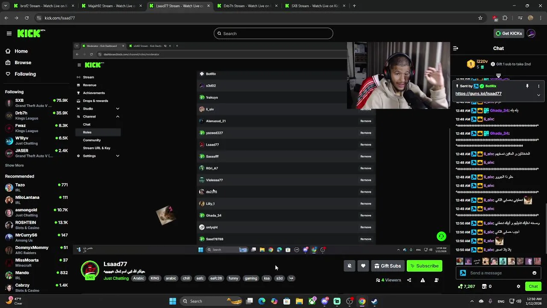Select the gaming tag
The image size is (547, 308).
(x=251, y=278)
